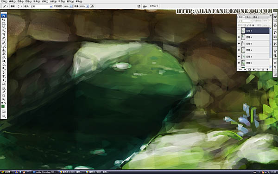Select the Healing Brush tool
Viewport: 278px width, 174px height.
(x=4, y=42)
